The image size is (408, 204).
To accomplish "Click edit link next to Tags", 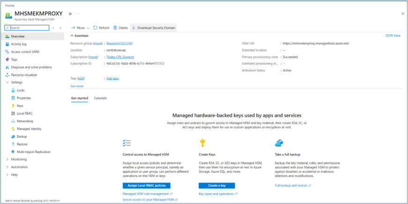I will (81, 78).
